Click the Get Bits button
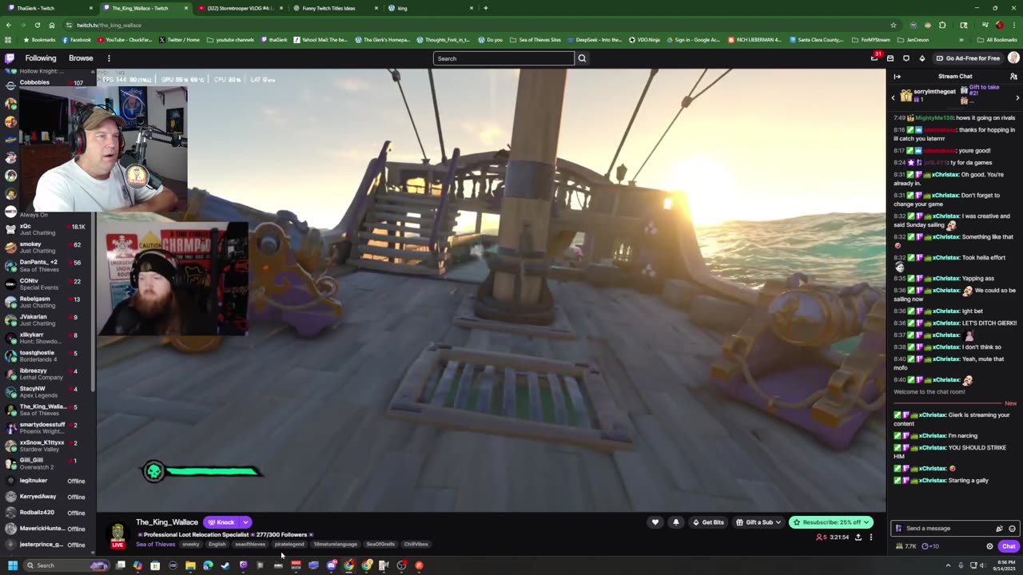This screenshot has width=1023, height=575. click(x=707, y=522)
